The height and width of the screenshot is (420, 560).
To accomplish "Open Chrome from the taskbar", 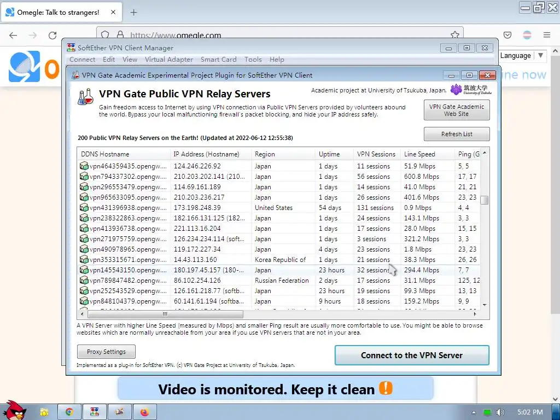I will pyautogui.click(x=69, y=412).
